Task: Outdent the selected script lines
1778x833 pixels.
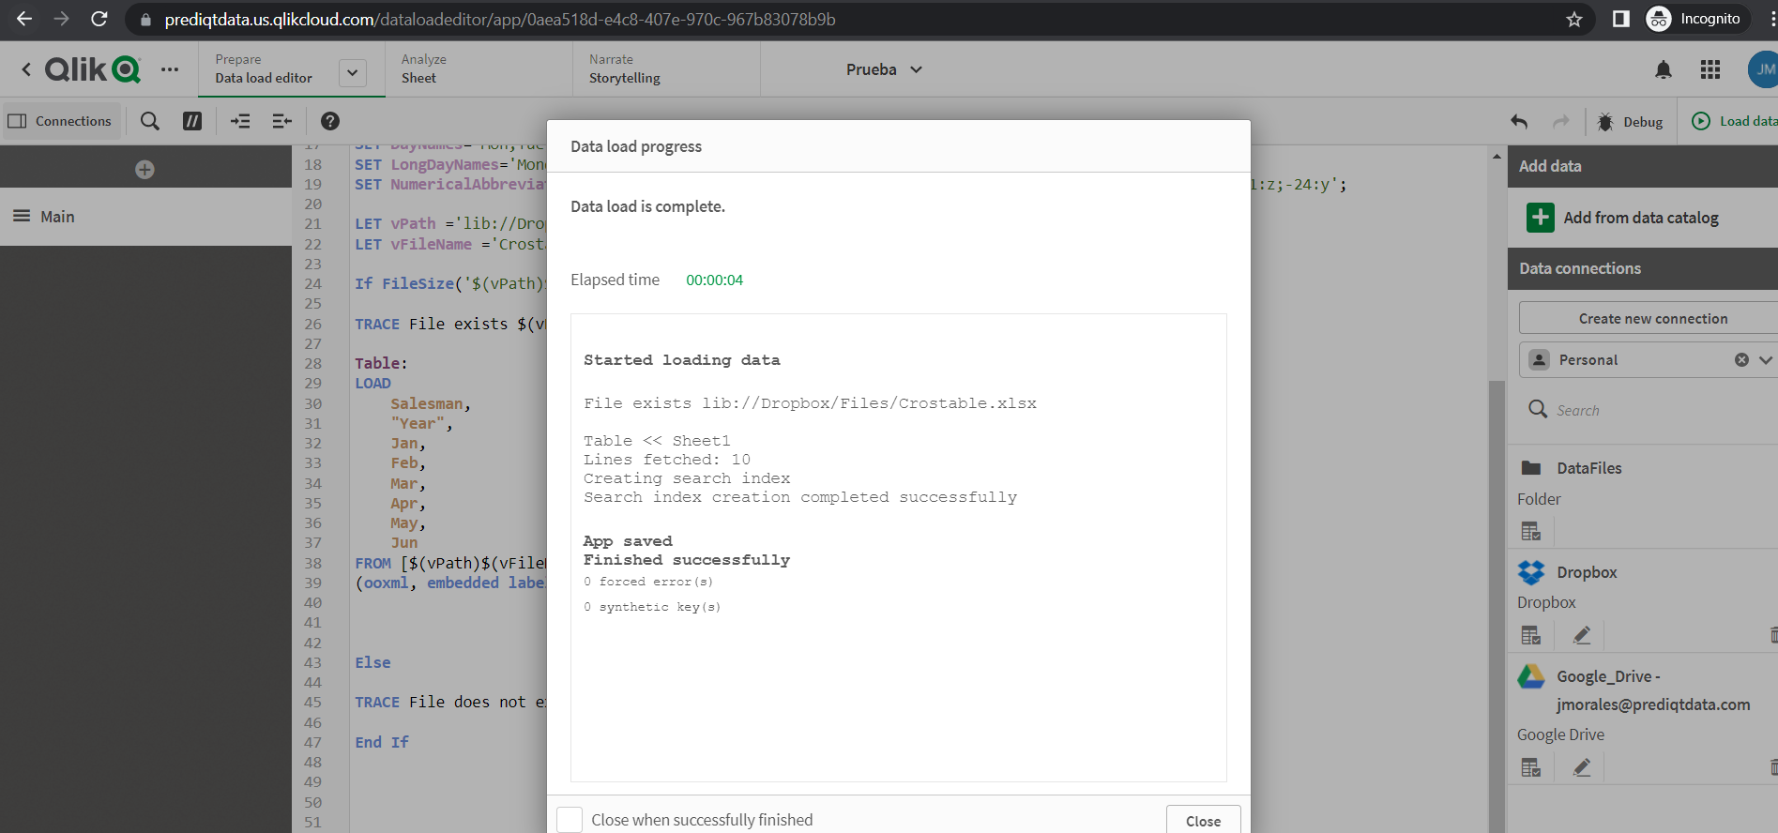Action: (282, 121)
